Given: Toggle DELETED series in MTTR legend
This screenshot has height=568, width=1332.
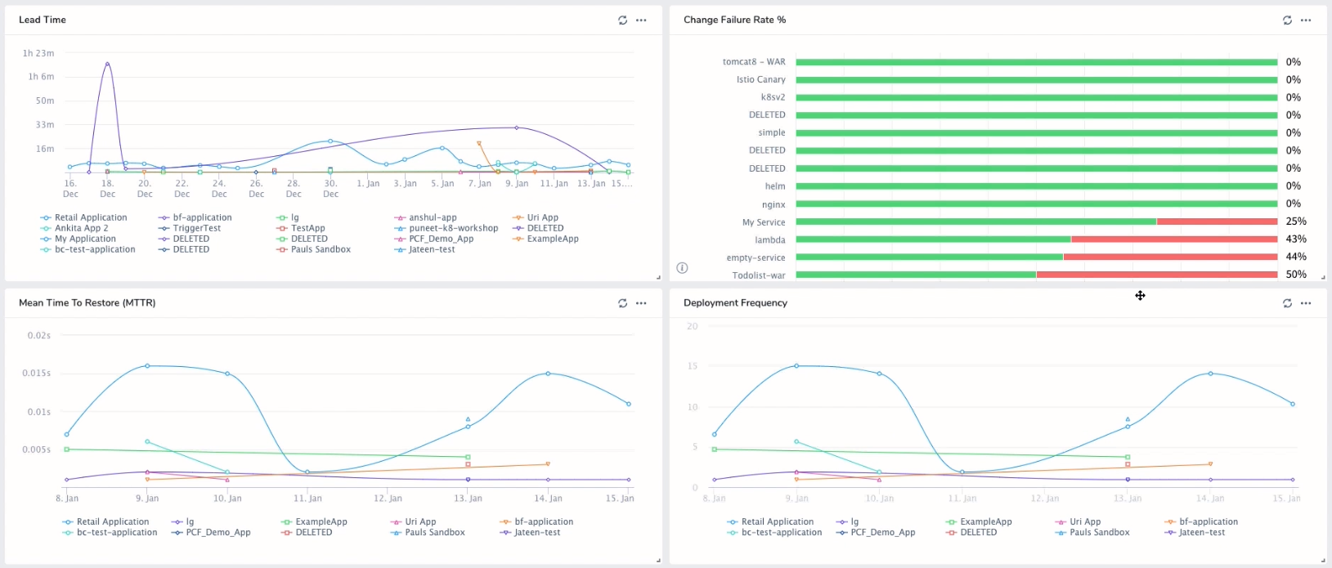Looking at the screenshot, I should (307, 532).
